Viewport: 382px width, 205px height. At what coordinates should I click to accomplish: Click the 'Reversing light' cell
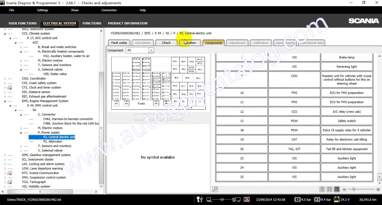coord(347,67)
